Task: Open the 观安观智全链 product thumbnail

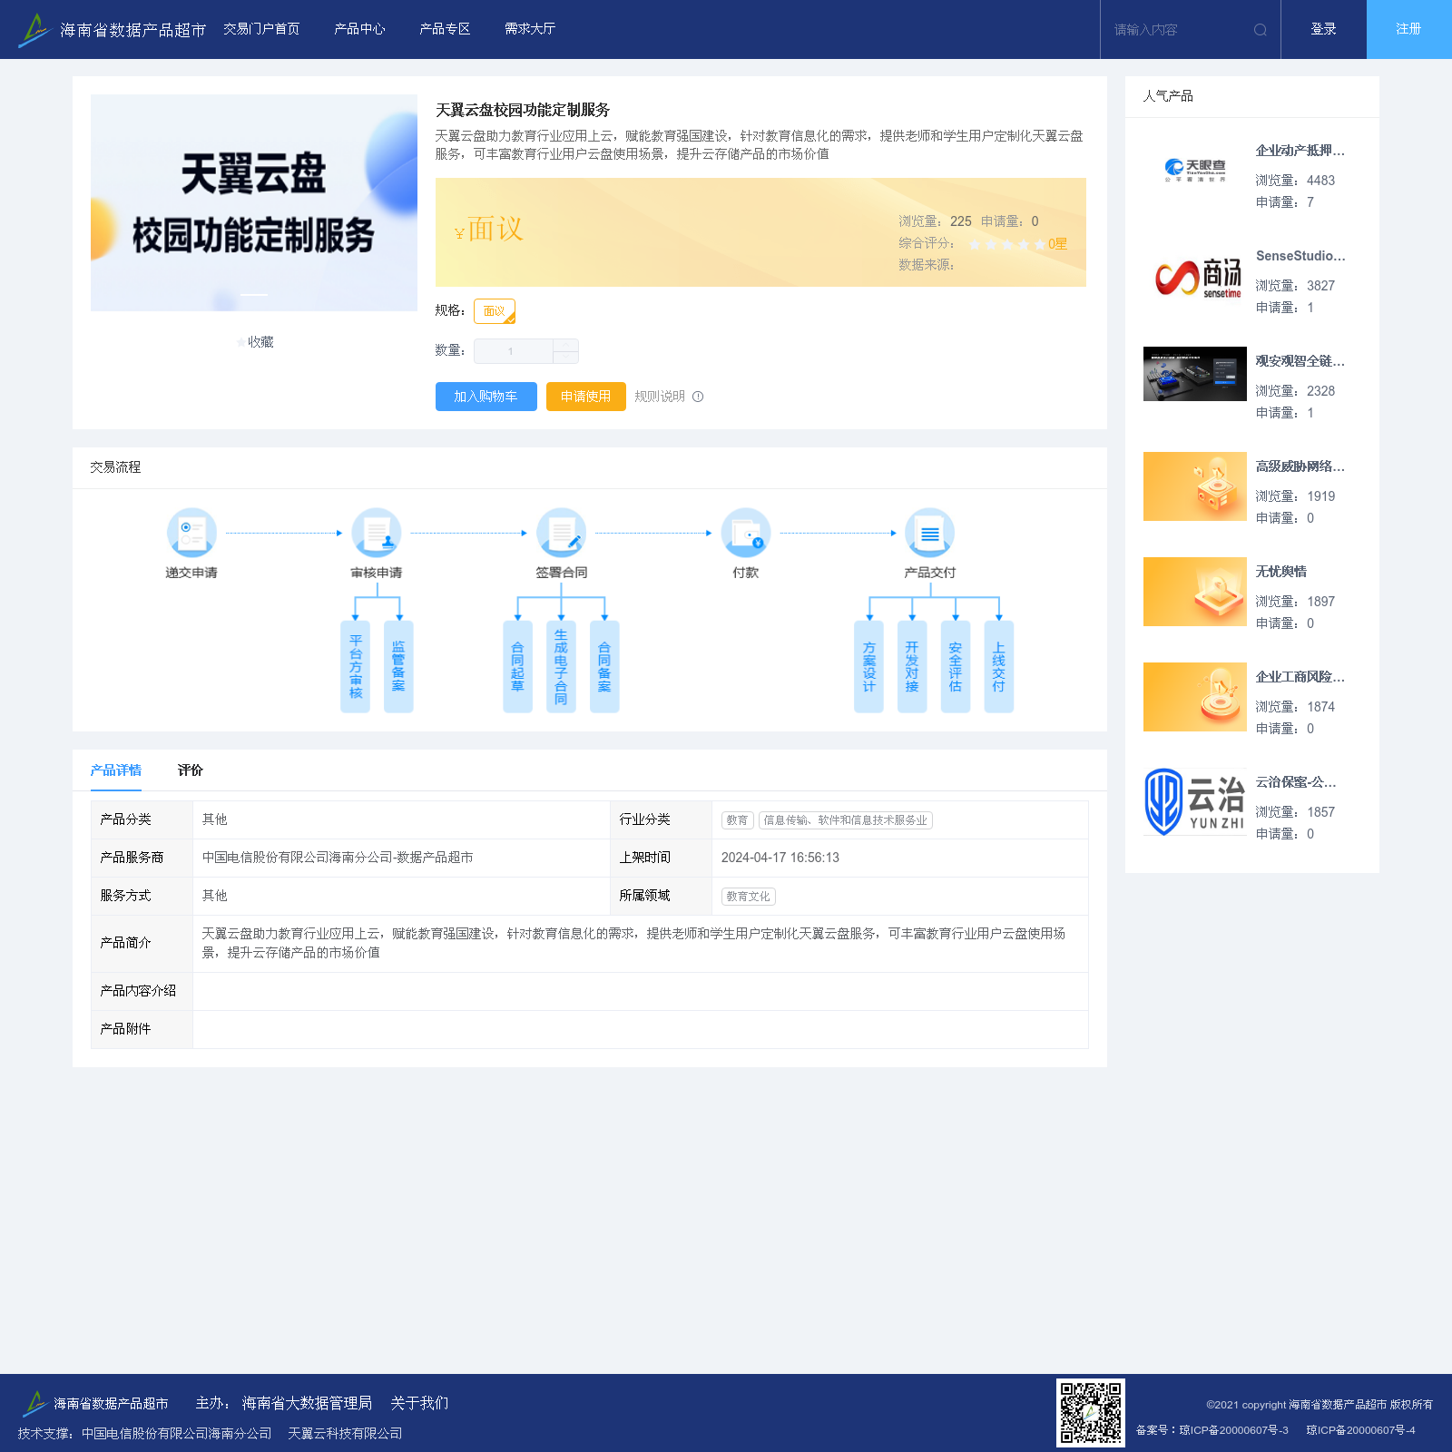Action: pos(1194,374)
